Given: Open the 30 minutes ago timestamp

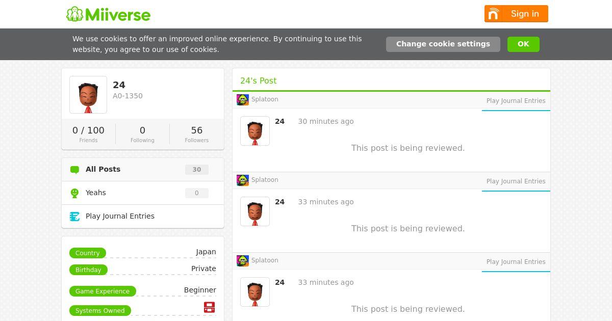Looking at the screenshot, I should click(326, 121).
